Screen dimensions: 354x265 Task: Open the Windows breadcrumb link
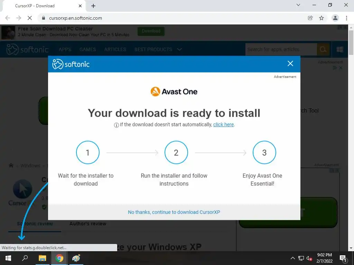pyautogui.click(x=30, y=166)
